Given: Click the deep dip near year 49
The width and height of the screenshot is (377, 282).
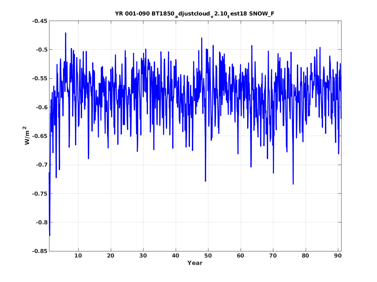Looking at the screenshot, I should 205,181.
